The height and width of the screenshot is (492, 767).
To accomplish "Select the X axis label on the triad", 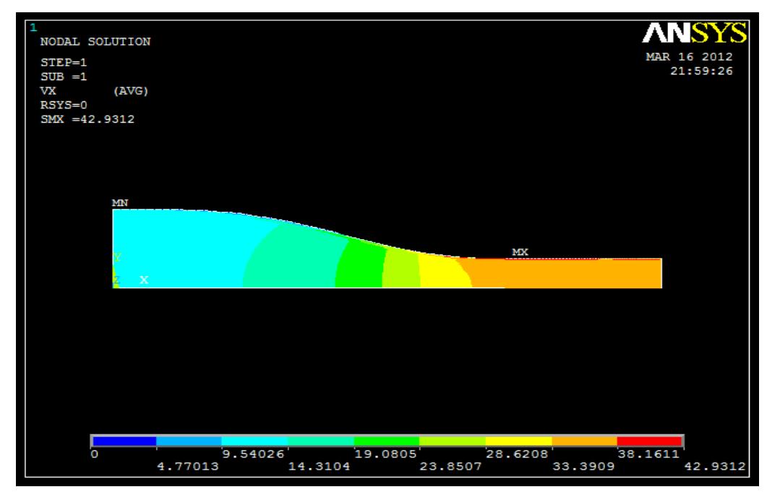I will point(144,280).
